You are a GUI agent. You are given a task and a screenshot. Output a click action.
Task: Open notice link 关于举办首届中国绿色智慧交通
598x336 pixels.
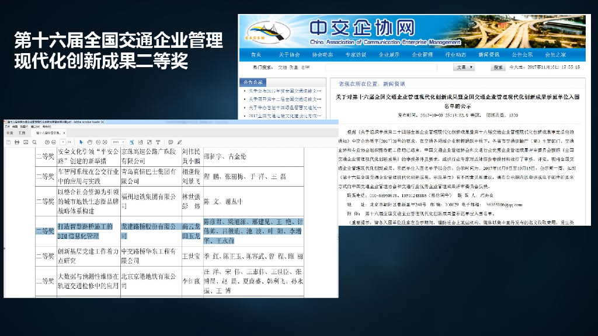click(x=284, y=108)
